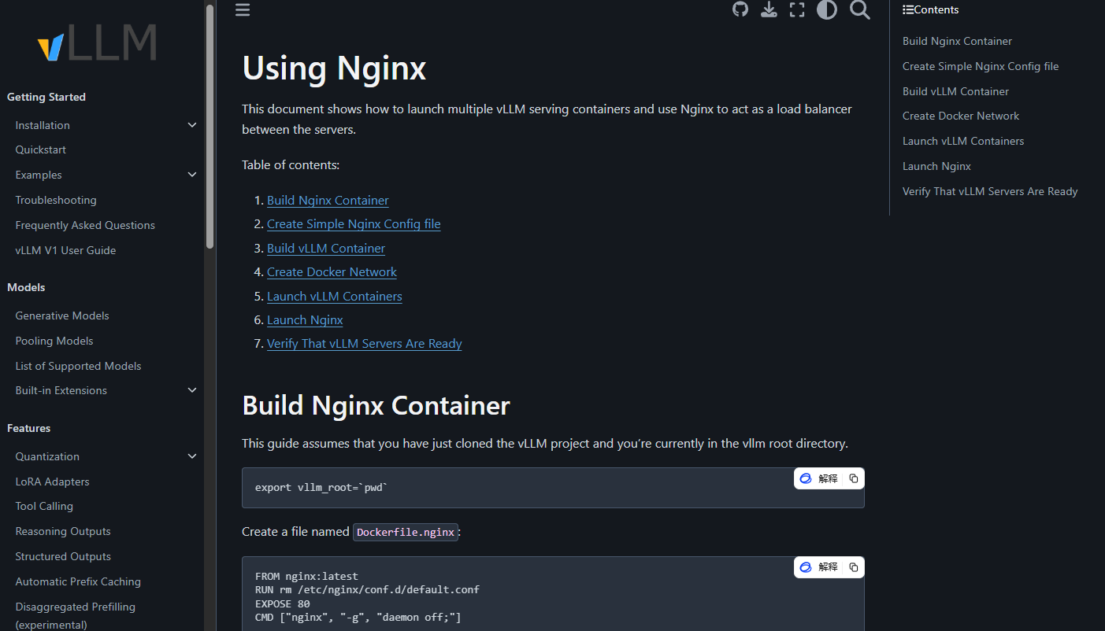1105x631 pixels.
Task: Download the documentation page
Action: click(769, 10)
